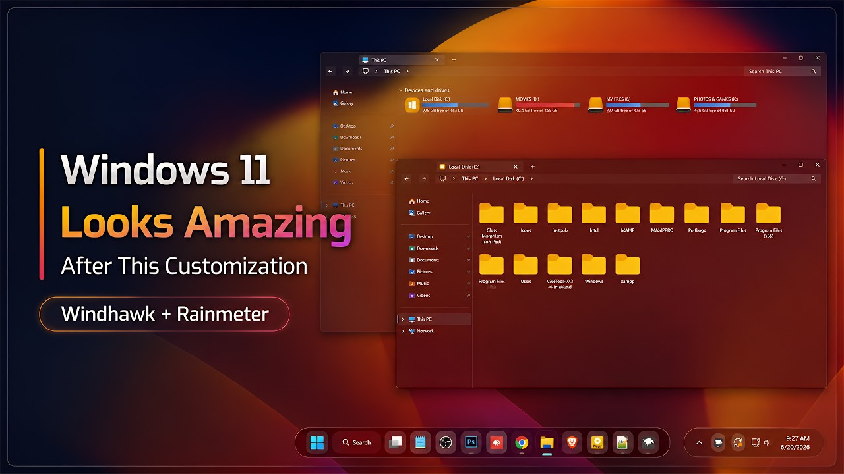Close the This PC tab

pyautogui.click(x=437, y=60)
